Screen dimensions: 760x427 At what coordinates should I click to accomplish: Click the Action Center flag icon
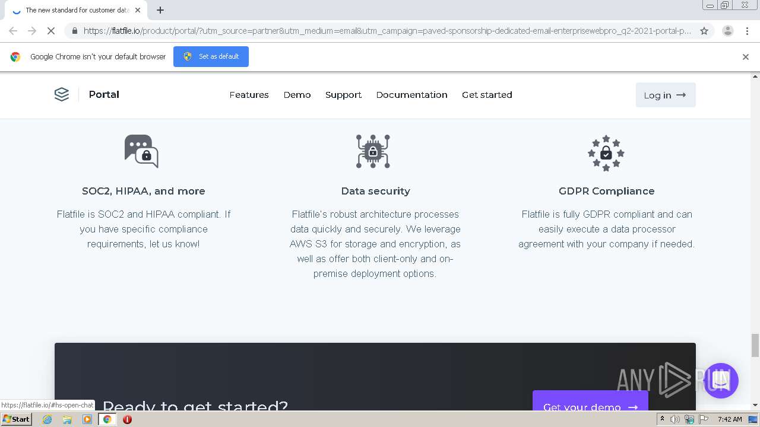(x=704, y=419)
